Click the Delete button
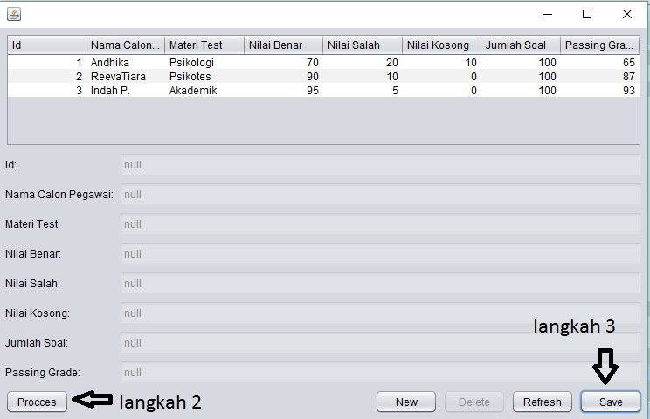This screenshot has height=419, width=650. pyautogui.click(x=474, y=402)
